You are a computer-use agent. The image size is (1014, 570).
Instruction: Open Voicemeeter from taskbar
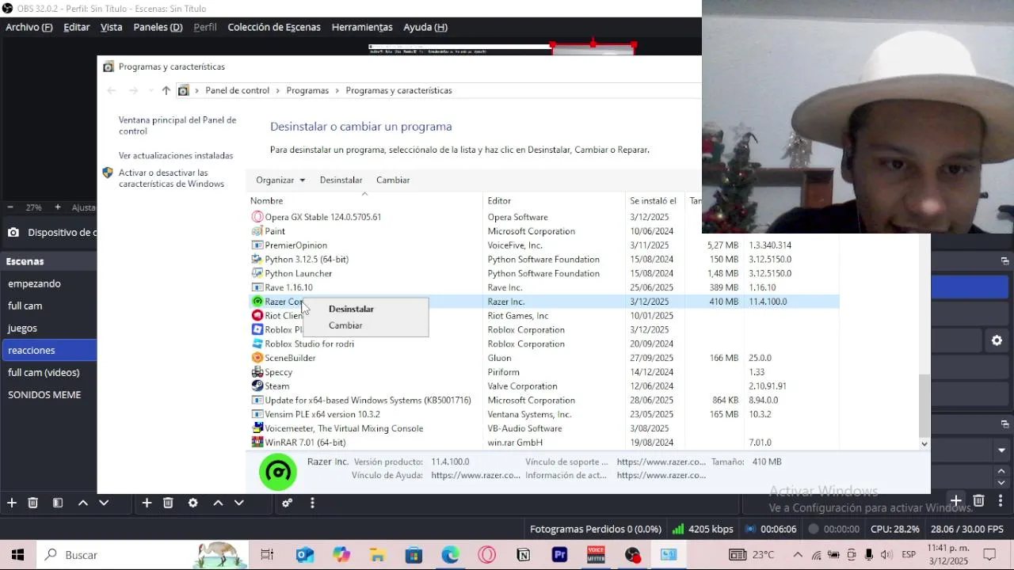596,555
